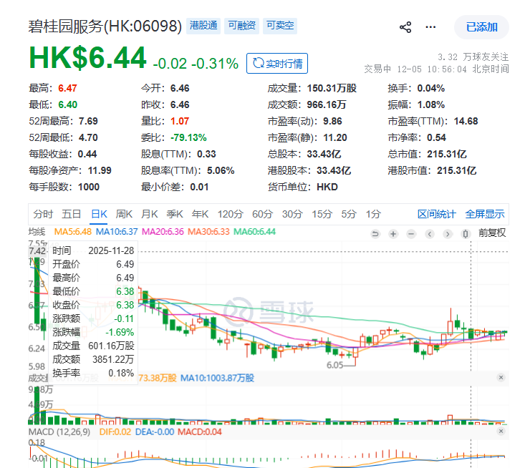
Task: Open the 前复权 adjustment dropdown
Action: (x=492, y=233)
